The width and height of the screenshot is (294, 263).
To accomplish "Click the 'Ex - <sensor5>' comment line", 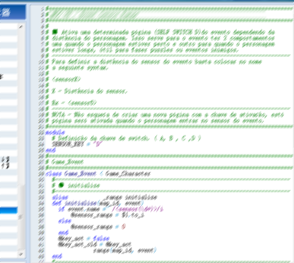I will point(74,103).
